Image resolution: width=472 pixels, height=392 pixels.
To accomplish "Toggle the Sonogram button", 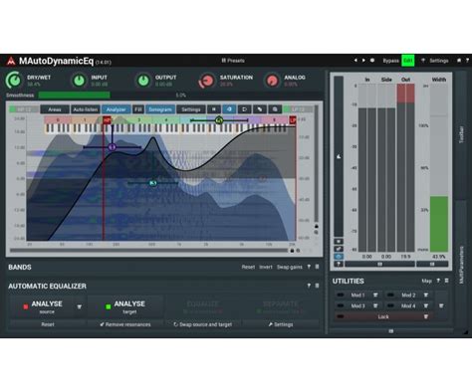I will click(x=160, y=109).
